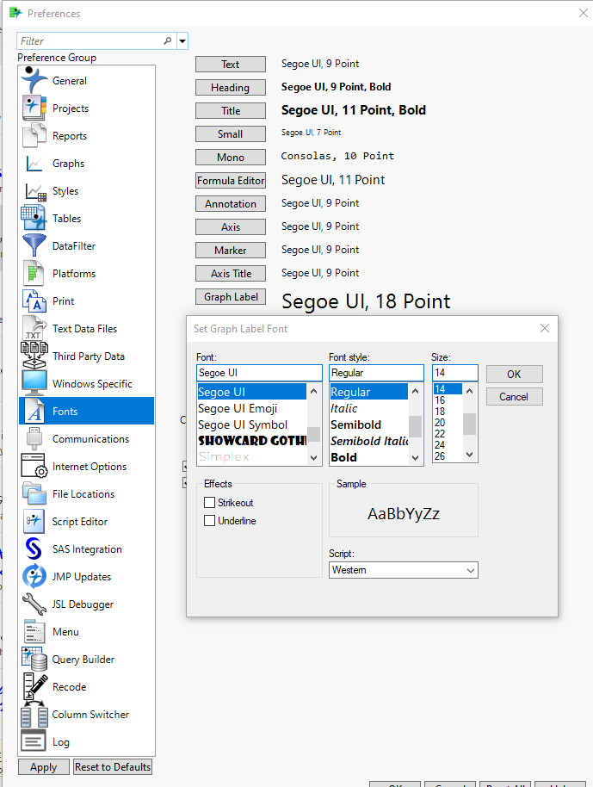Click the Font style list down arrow

[416, 458]
